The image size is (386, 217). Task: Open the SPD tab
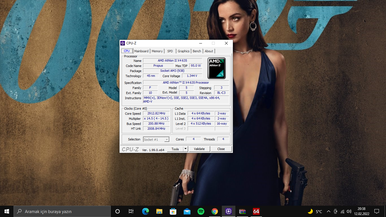click(170, 51)
